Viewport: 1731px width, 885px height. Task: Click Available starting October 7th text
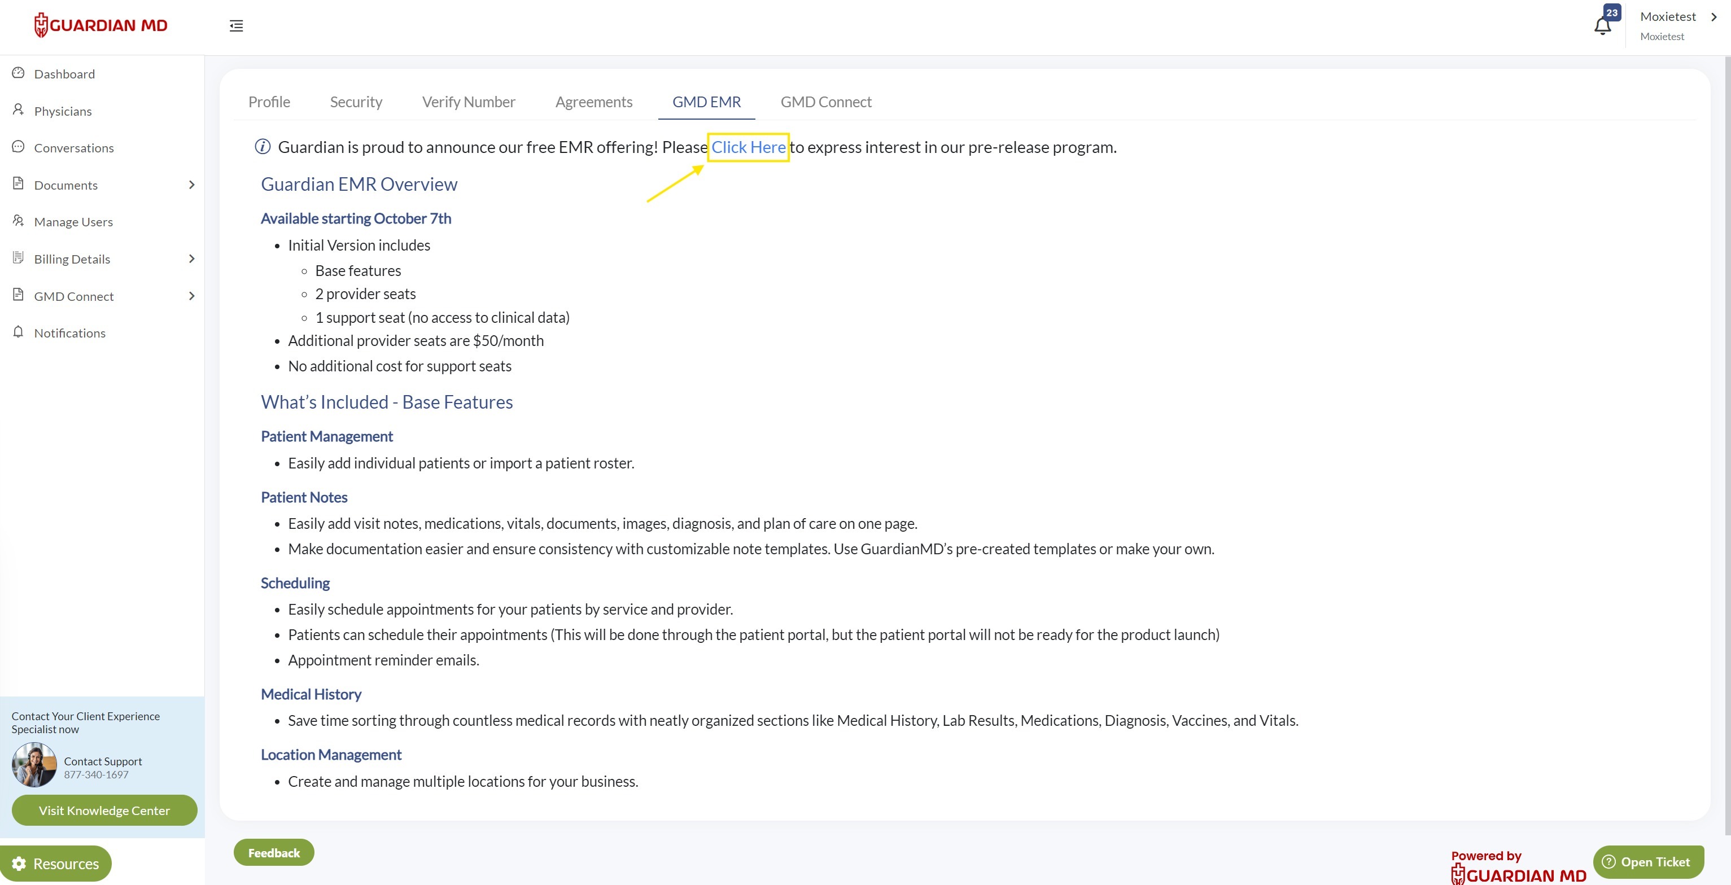point(356,218)
